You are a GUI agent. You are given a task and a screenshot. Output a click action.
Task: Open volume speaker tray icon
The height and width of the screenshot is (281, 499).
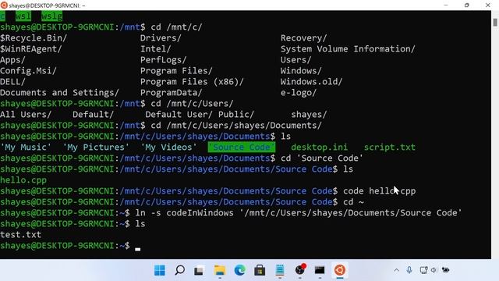(434, 270)
